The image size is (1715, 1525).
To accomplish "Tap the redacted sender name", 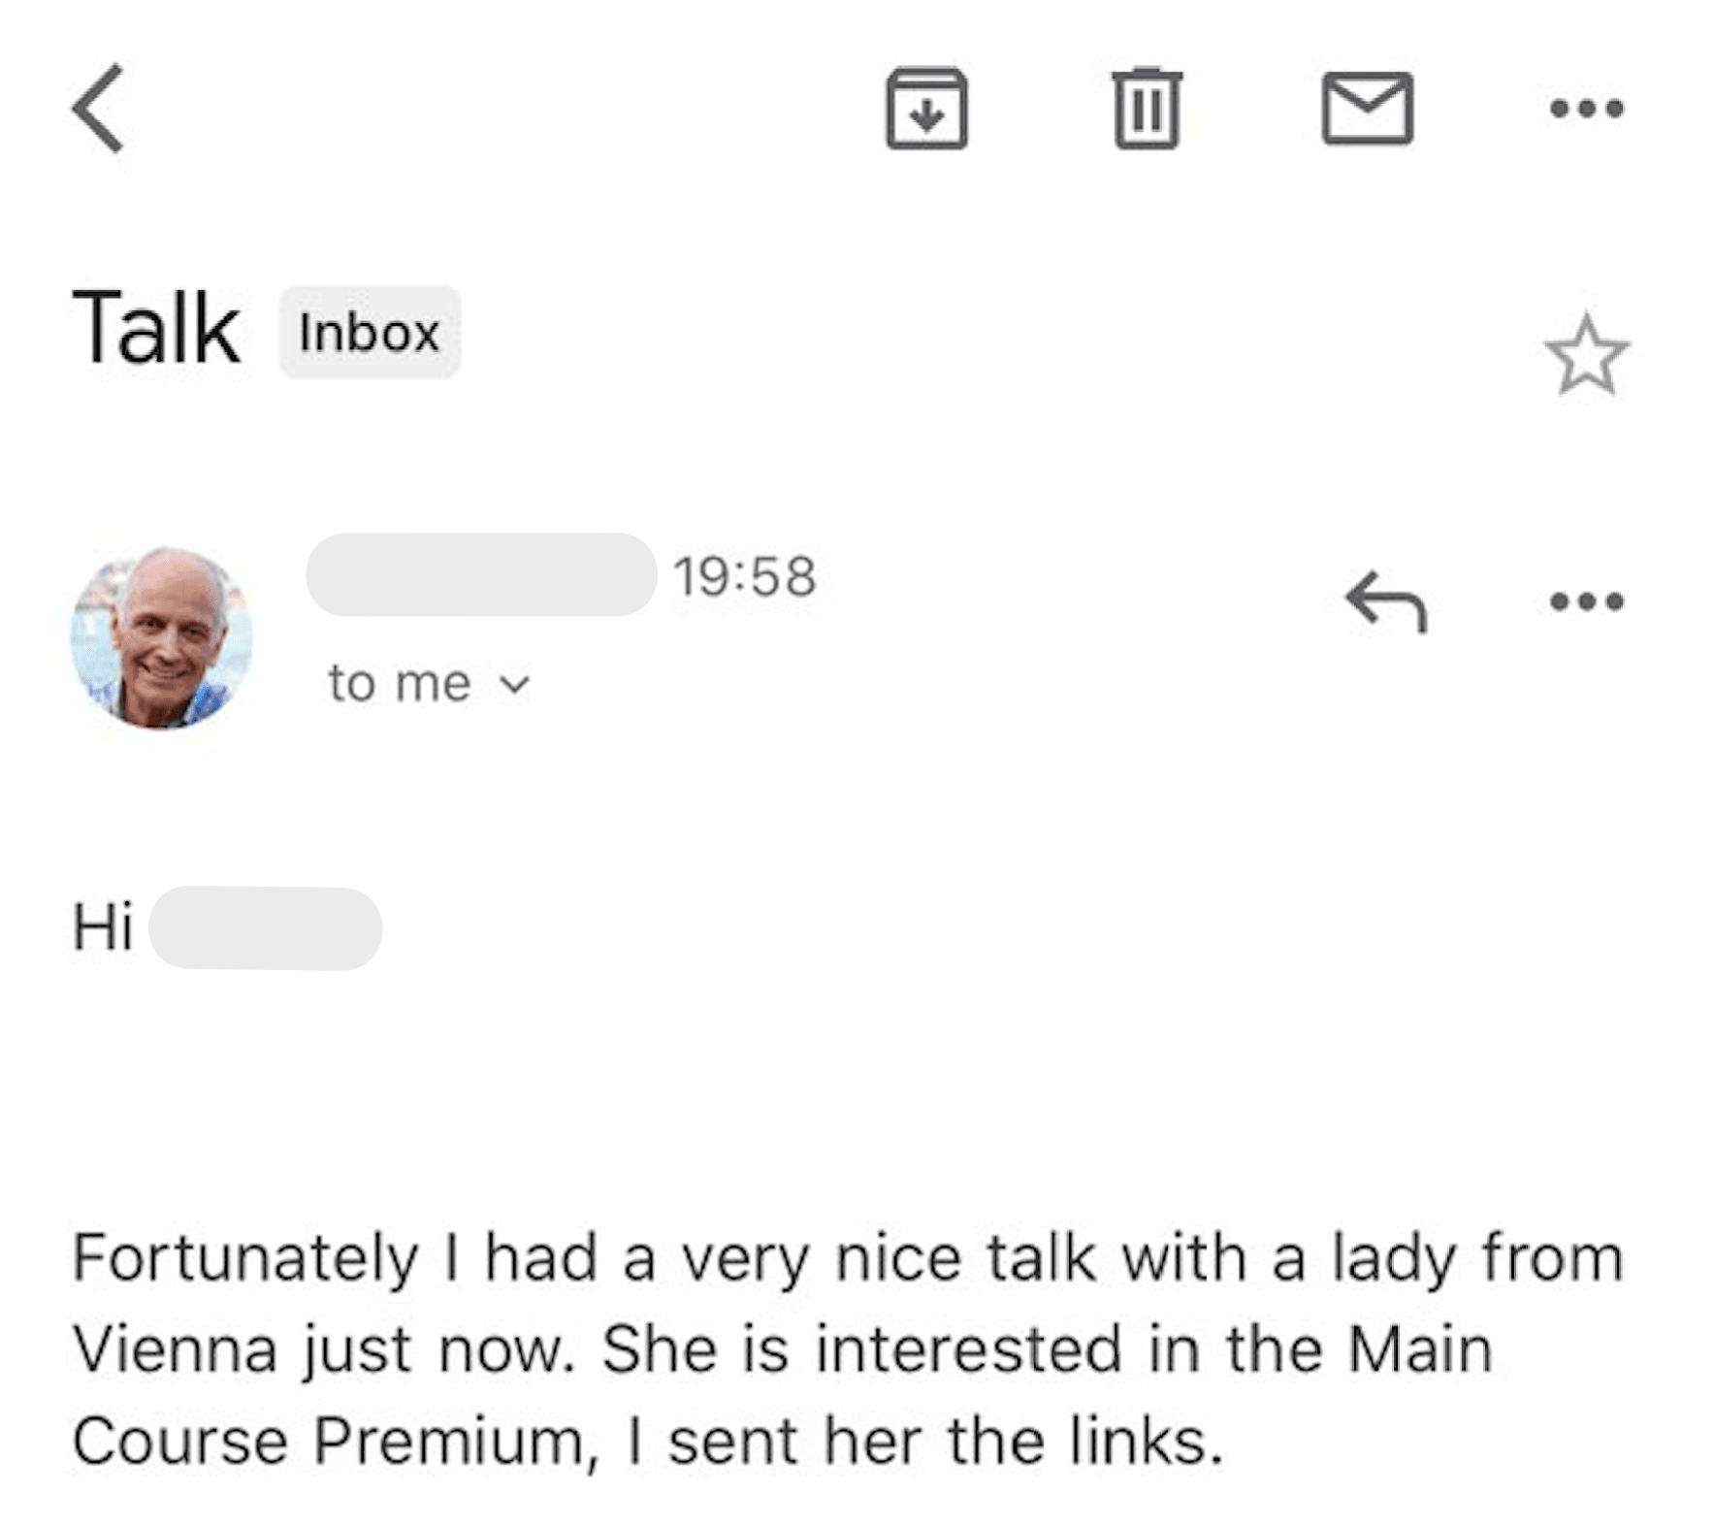I will tap(481, 574).
